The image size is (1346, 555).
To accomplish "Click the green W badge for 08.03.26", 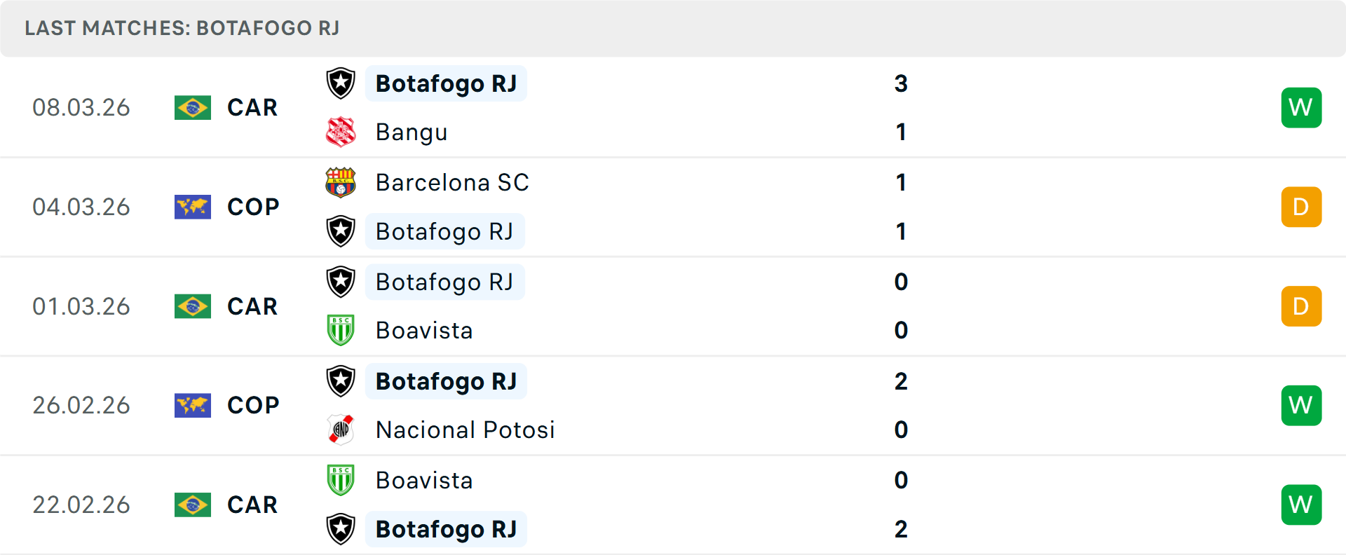I will [x=1301, y=108].
